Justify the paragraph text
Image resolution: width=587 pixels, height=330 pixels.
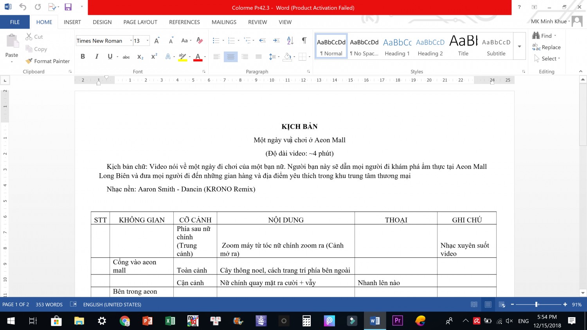pos(259,57)
